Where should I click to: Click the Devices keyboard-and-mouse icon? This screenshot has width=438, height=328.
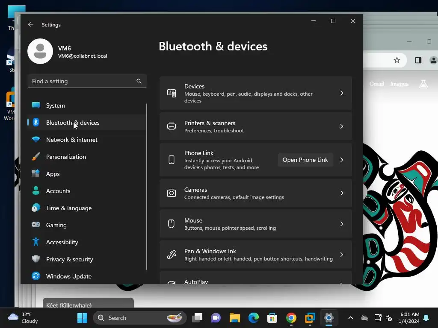172,93
